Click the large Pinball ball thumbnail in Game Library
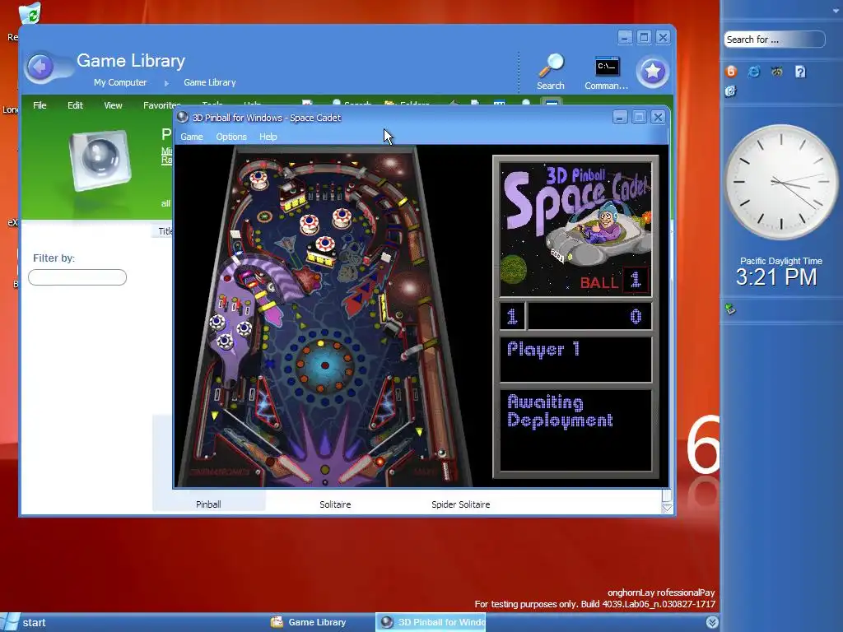This screenshot has width=843, height=632. 100,160
